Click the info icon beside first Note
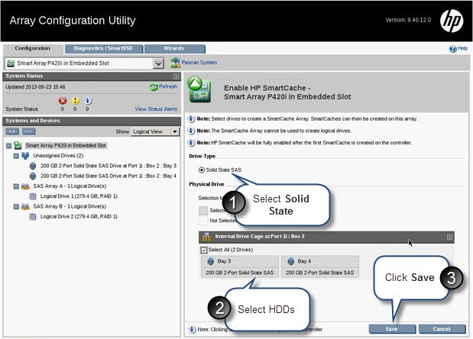Image resolution: width=473 pixels, height=339 pixels. 191,118
